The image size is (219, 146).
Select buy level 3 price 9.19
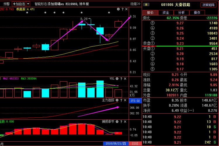click(180, 59)
